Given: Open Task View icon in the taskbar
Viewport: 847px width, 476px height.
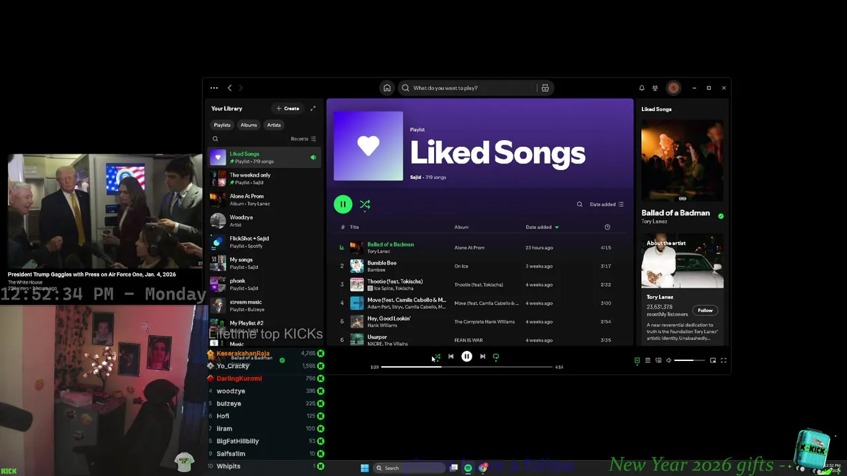Looking at the screenshot, I should click(x=454, y=468).
